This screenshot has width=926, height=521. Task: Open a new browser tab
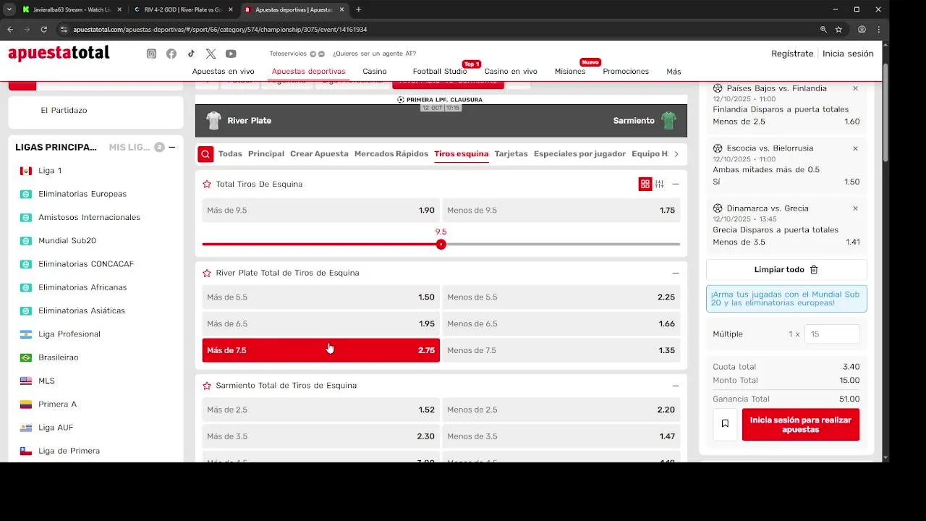coord(358,9)
